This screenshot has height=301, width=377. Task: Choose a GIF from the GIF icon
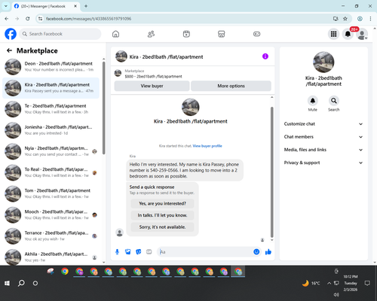coord(149,252)
